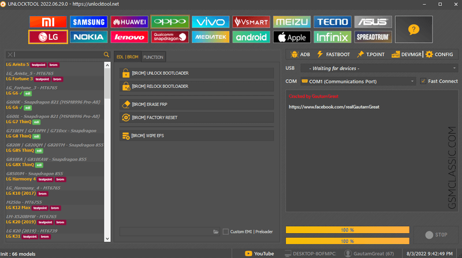Open the ASUS brand section
This screenshot has height=258, width=462.
[373, 22]
